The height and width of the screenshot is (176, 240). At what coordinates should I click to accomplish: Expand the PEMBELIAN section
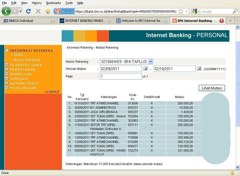click(7, 74)
